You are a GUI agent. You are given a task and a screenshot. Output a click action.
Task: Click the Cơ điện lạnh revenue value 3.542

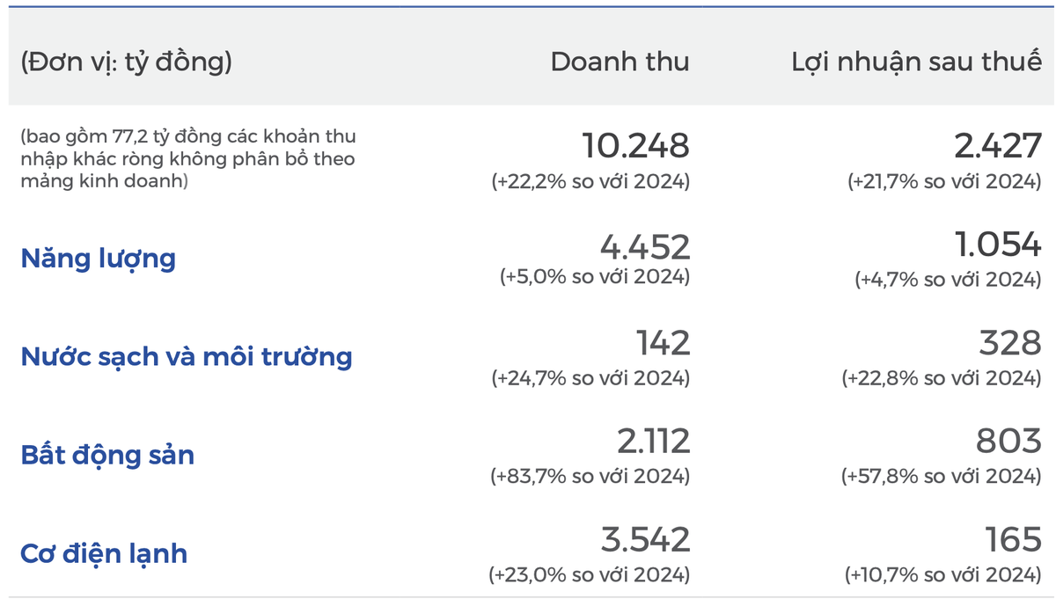pyautogui.click(x=644, y=539)
